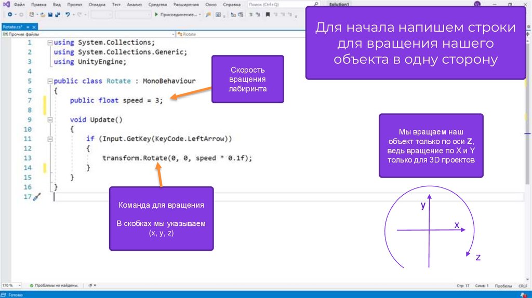Collapse the Rotate class outline region

pyautogui.click(x=50, y=81)
